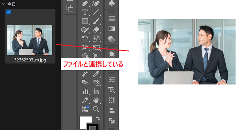Select the Measure tool
Image resolution: width=247 pixels, height=130 pixels.
85,74
